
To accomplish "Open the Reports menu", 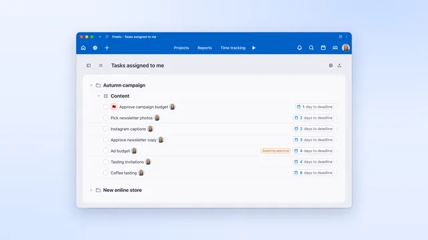I will [205, 48].
